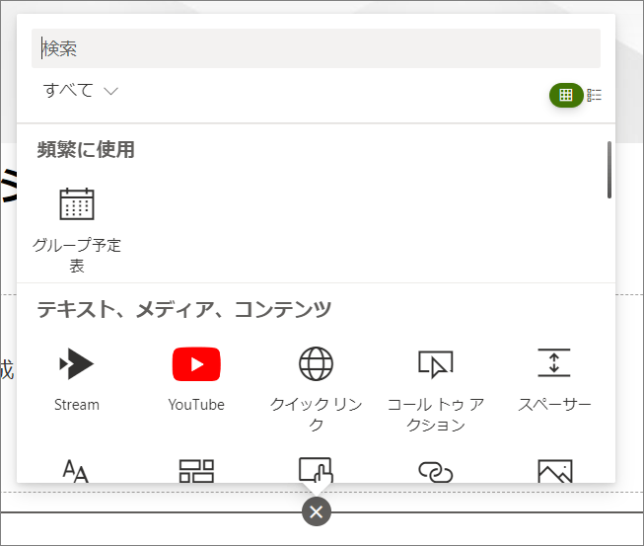Add the Stream web part

click(x=77, y=380)
